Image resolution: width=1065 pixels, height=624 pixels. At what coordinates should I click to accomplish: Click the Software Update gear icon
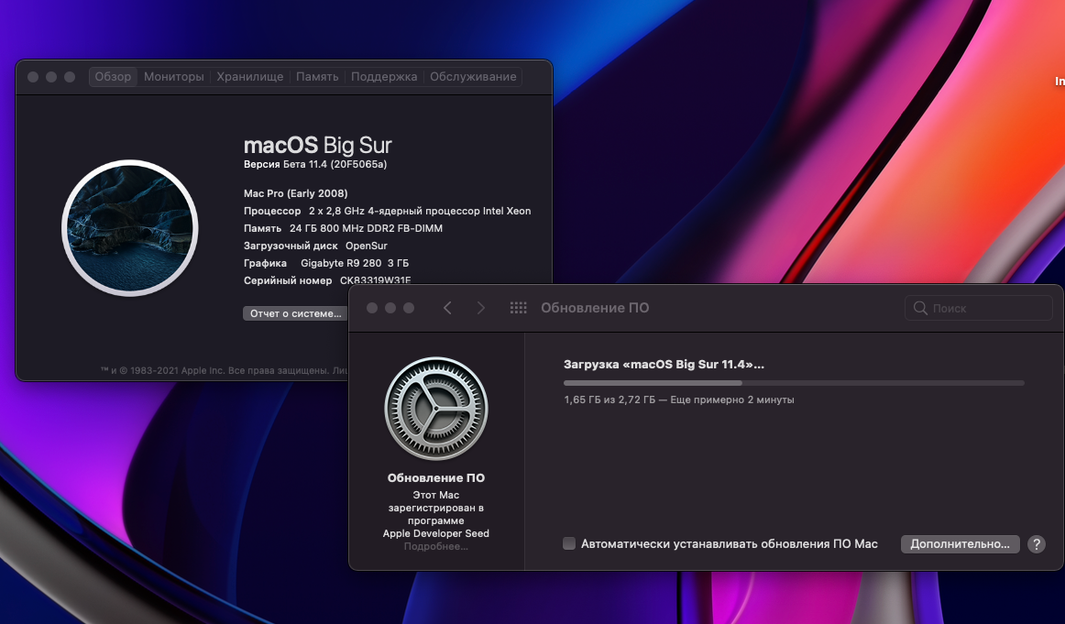[436, 409]
